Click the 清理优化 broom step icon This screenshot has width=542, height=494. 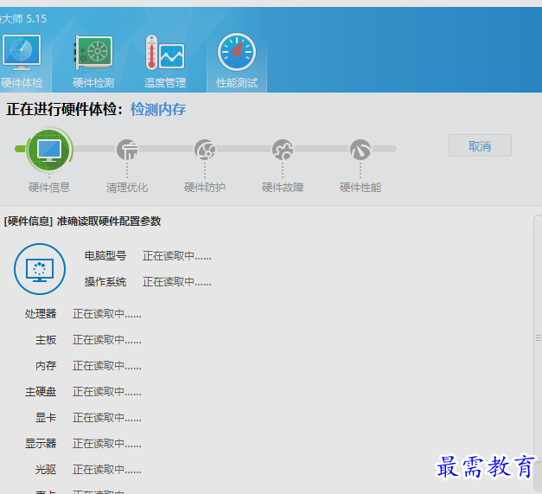[x=127, y=150]
